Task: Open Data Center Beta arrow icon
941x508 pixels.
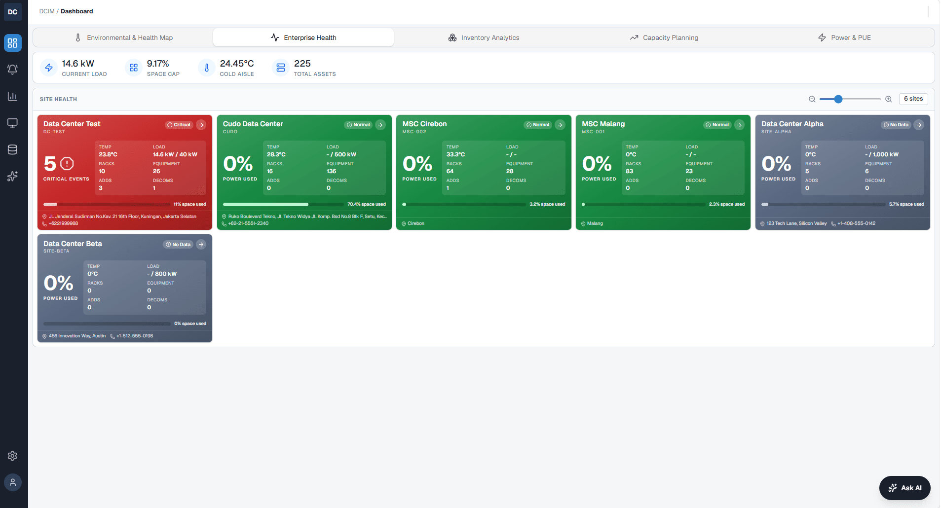Action: (x=201, y=244)
